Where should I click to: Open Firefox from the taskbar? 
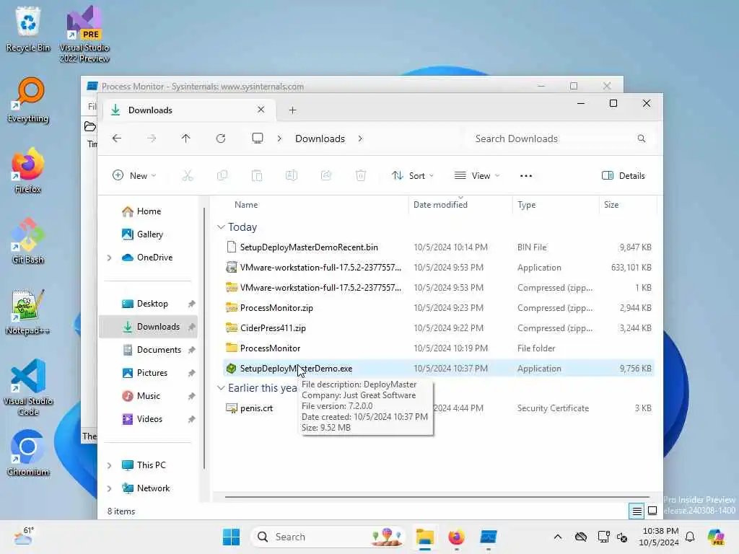click(x=456, y=537)
